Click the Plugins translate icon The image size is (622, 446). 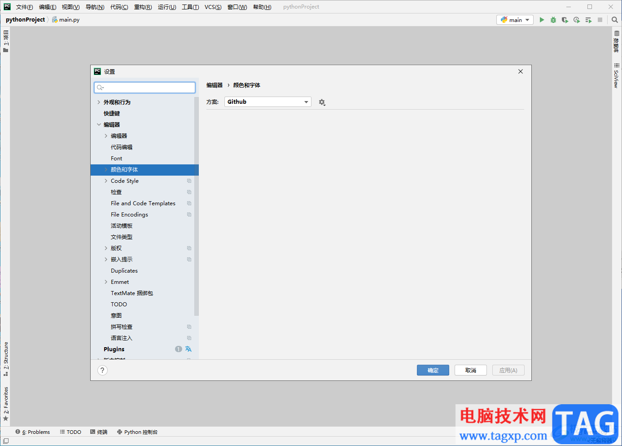[188, 349]
